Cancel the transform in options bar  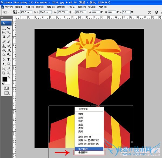(156, 12)
